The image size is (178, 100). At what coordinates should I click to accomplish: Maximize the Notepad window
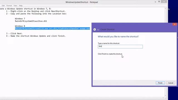point(159,2)
